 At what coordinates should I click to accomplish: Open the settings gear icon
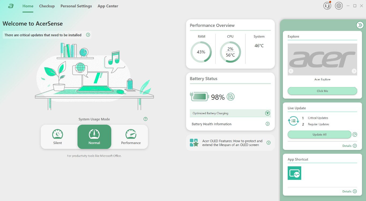339,6
